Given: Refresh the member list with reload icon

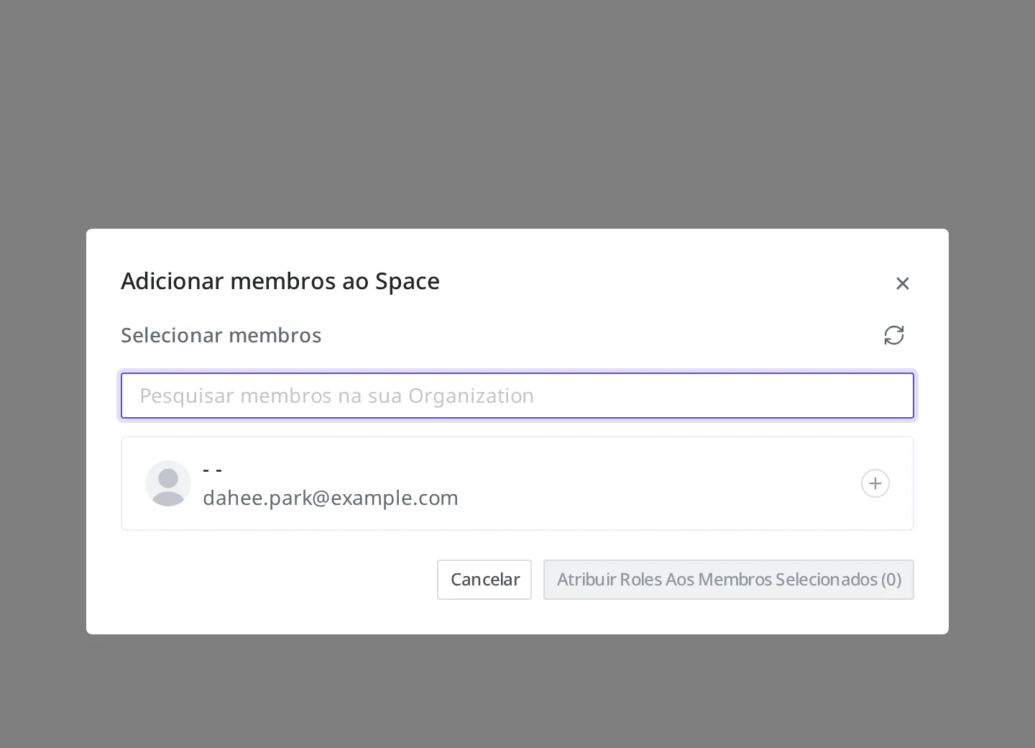Looking at the screenshot, I should coord(894,335).
